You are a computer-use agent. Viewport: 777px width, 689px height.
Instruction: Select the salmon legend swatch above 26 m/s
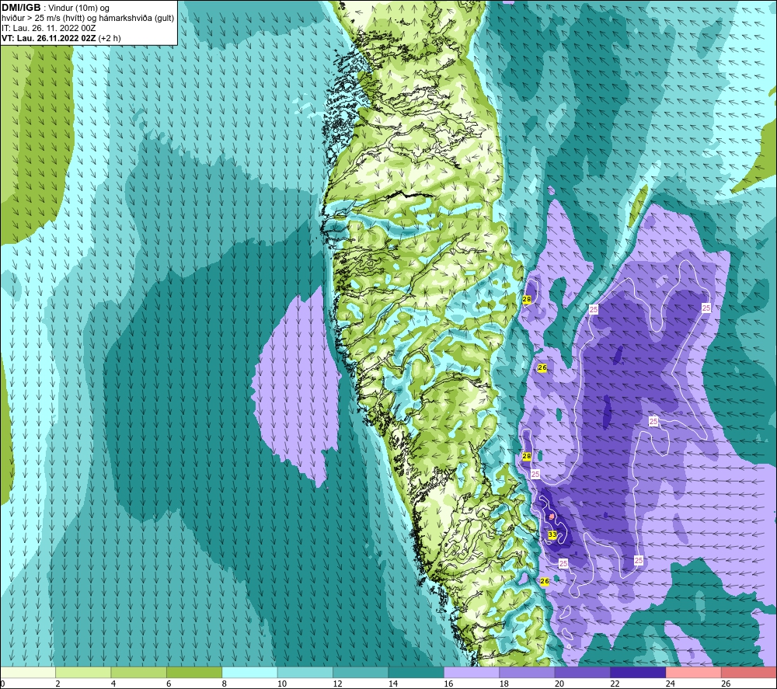[x=749, y=673]
